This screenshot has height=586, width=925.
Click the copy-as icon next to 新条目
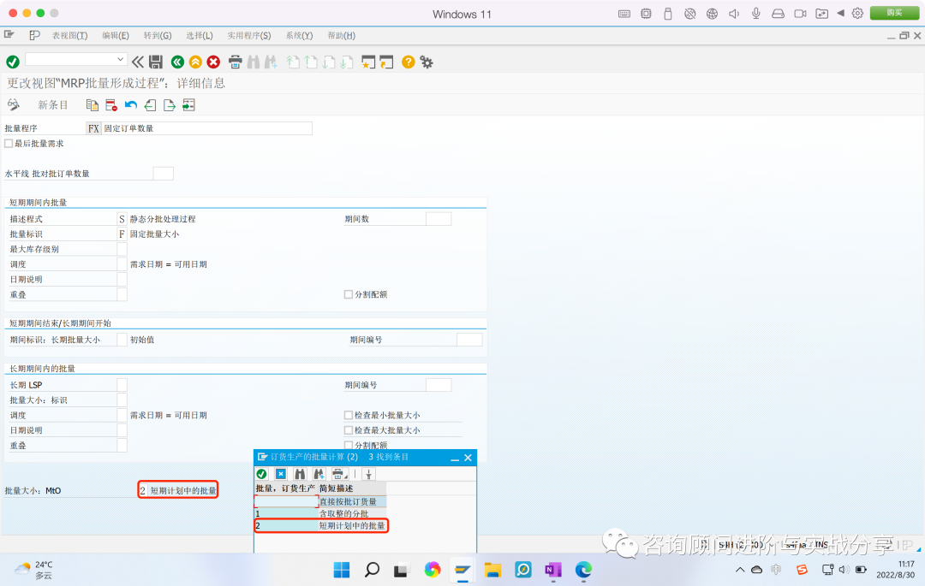tap(92, 105)
